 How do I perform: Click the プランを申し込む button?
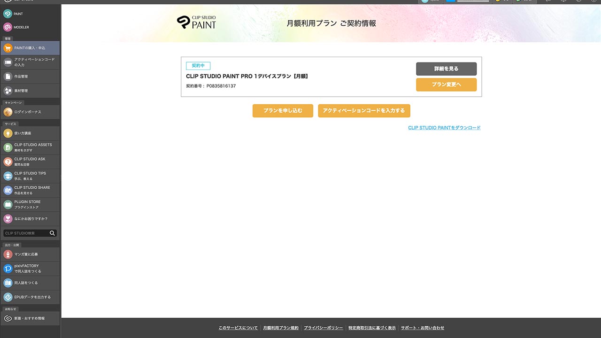pyautogui.click(x=283, y=111)
